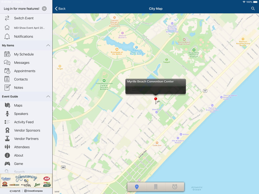259x194 pixels.
Task: Open Messages menu label
Action: (22, 63)
